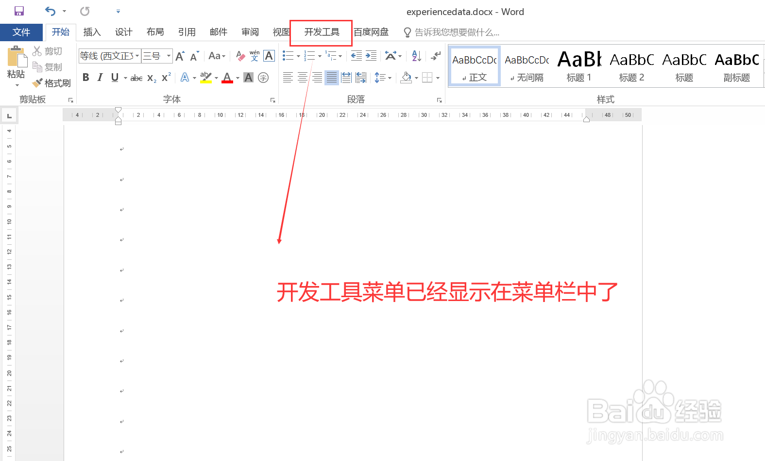
Task: Toggle Italic formatting
Action: tap(100, 78)
